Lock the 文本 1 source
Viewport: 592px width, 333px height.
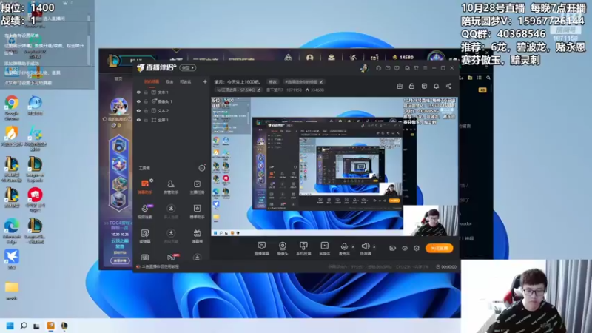click(x=146, y=92)
